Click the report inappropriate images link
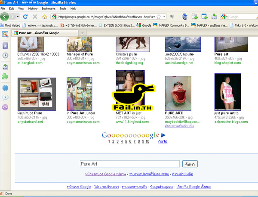Image resolution: width=258 pixels, height=197 pixels. 149,174
